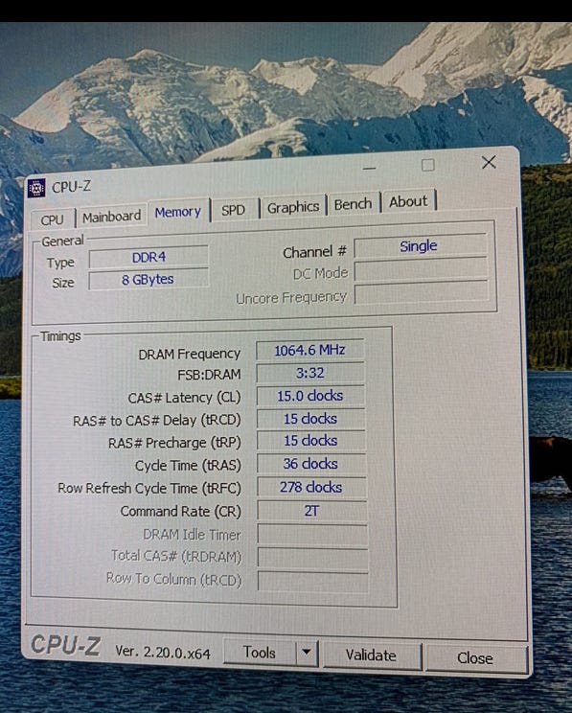Click the Validate button
This screenshot has height=713, width=572.
tap(371, 655)
